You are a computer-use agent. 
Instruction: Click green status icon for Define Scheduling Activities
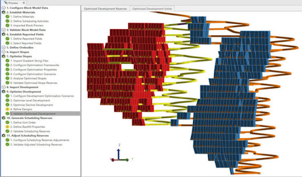click(8, 21)
